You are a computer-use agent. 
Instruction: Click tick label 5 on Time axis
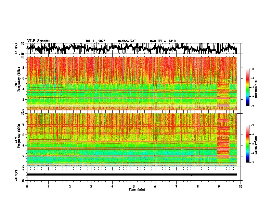click(134, 186)
